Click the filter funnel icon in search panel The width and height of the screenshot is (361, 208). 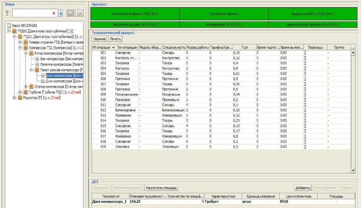click(6, 13)
